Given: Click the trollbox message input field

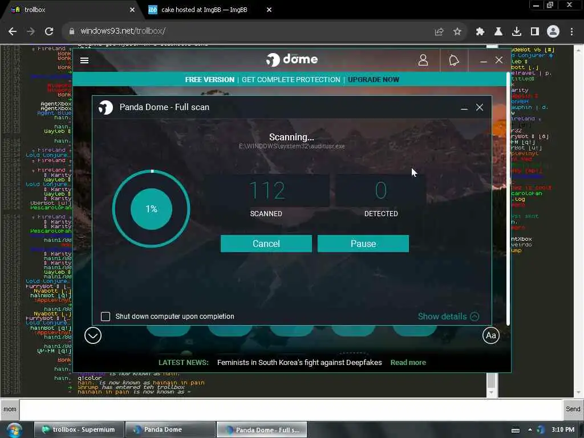Looking at the screenshot, I should 290,409.
